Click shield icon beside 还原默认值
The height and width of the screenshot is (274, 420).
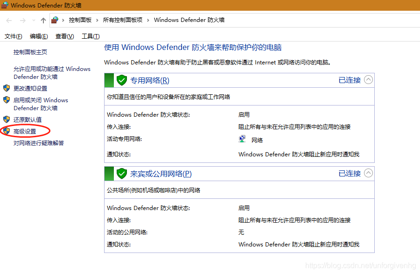[x=7, y=119]
